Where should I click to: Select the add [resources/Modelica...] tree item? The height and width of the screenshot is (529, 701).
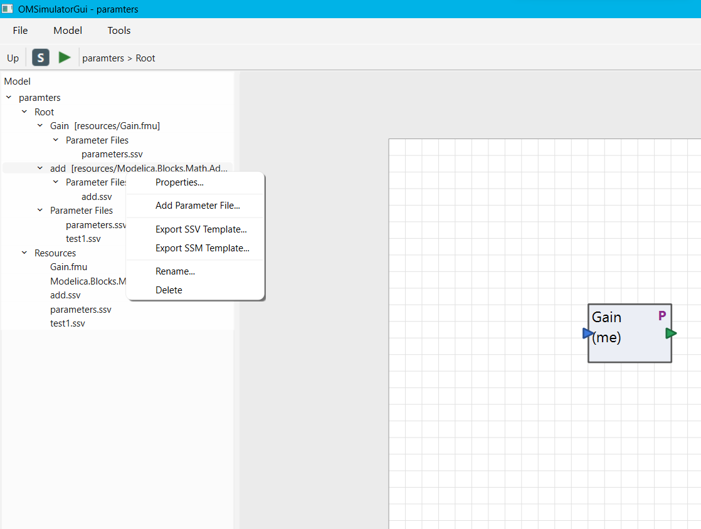click(x=139, y=169)
